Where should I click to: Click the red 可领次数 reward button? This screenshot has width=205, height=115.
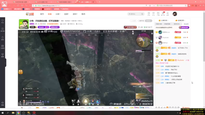pos(130,27)
